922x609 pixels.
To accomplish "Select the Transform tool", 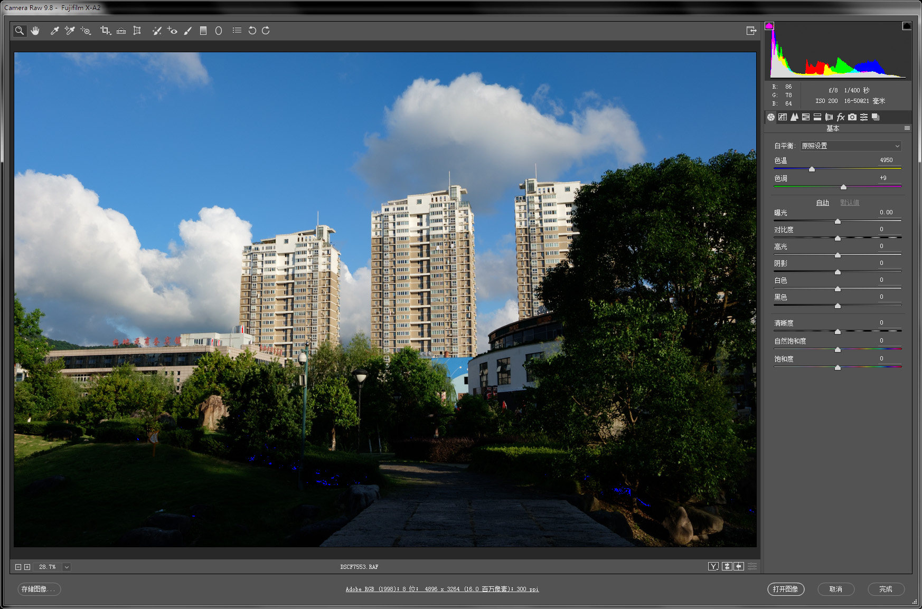I will point(137,31).
